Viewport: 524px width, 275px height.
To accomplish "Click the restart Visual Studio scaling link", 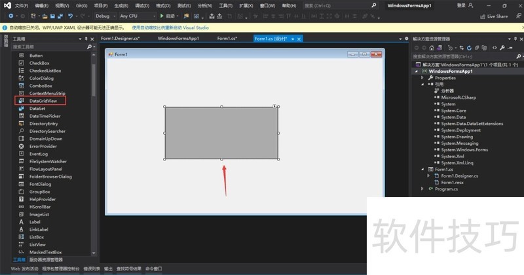I will pos(171,27).
